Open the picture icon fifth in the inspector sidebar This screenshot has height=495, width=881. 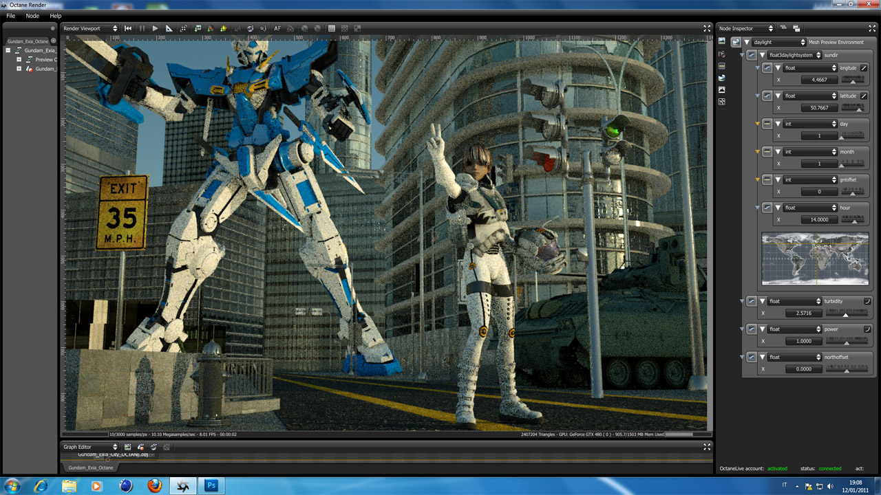721,90
